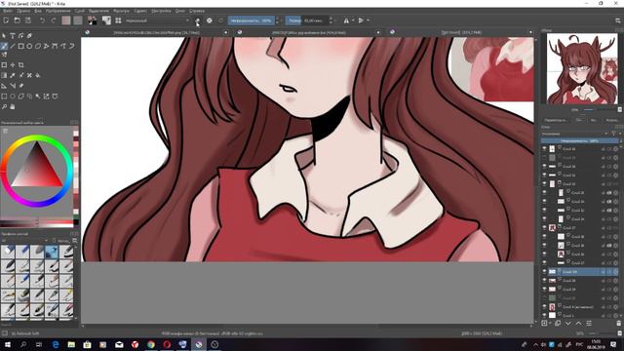Open the Справка menu
Viewport: 624px width, 351px height.
coord(197,11)
